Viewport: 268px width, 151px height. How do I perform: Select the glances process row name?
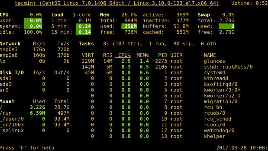(x=214, y=61)
